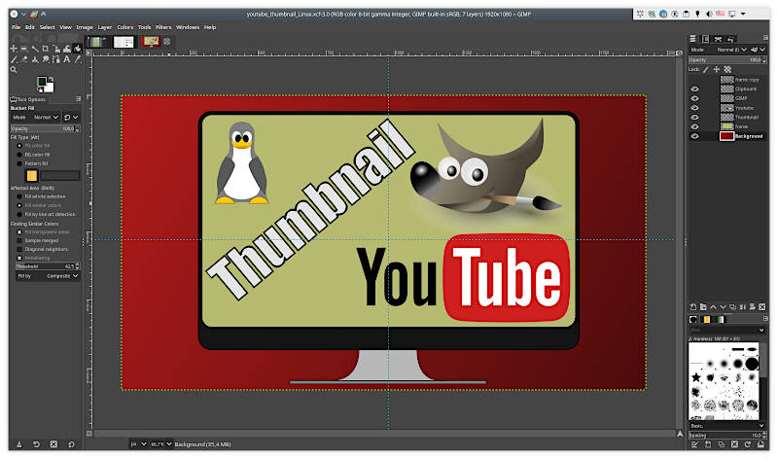Hide the Youtube layer
778x459 pixels.
[x=694, y=108]
